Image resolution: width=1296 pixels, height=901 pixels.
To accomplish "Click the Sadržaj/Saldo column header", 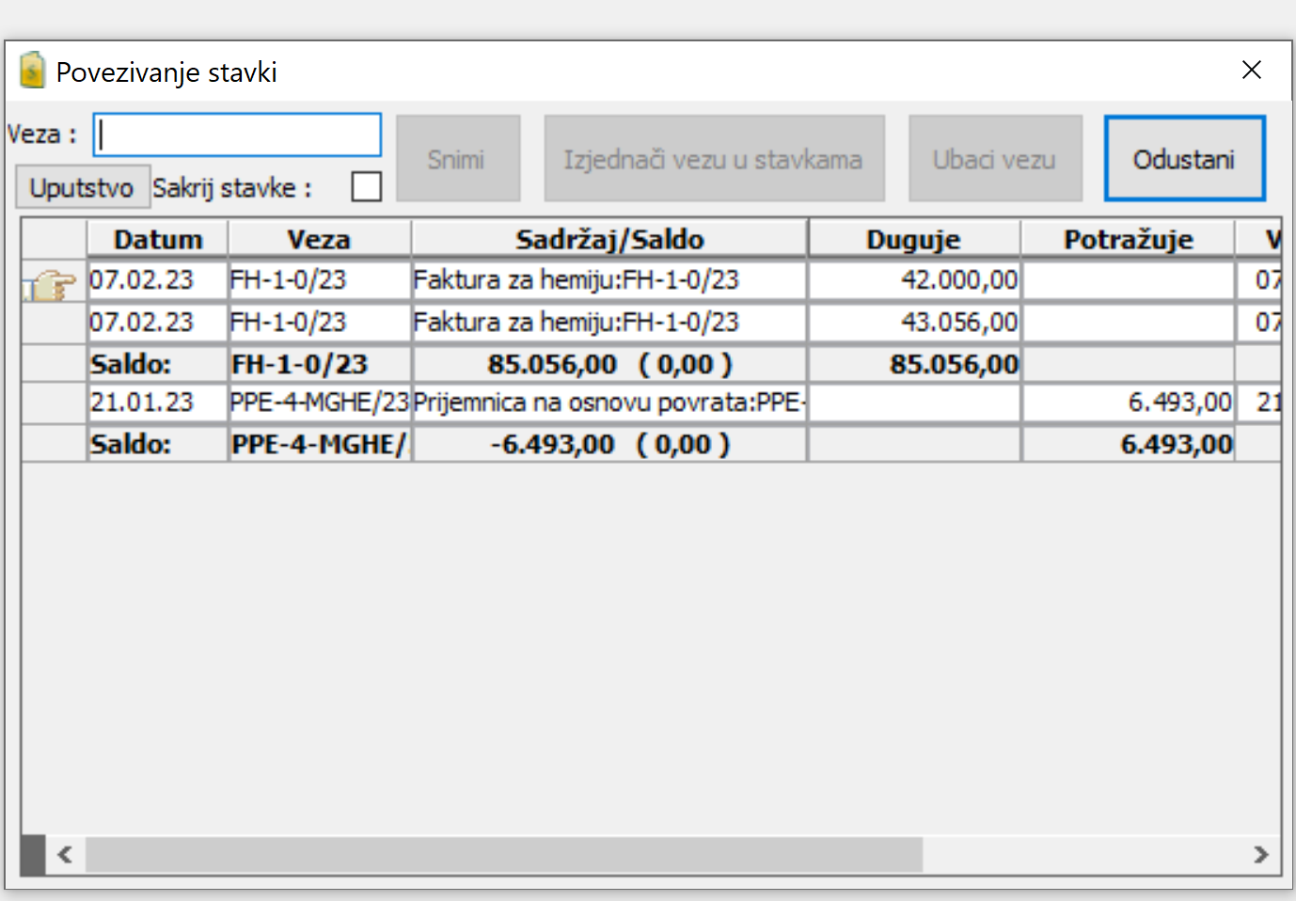I will point(609,240).
